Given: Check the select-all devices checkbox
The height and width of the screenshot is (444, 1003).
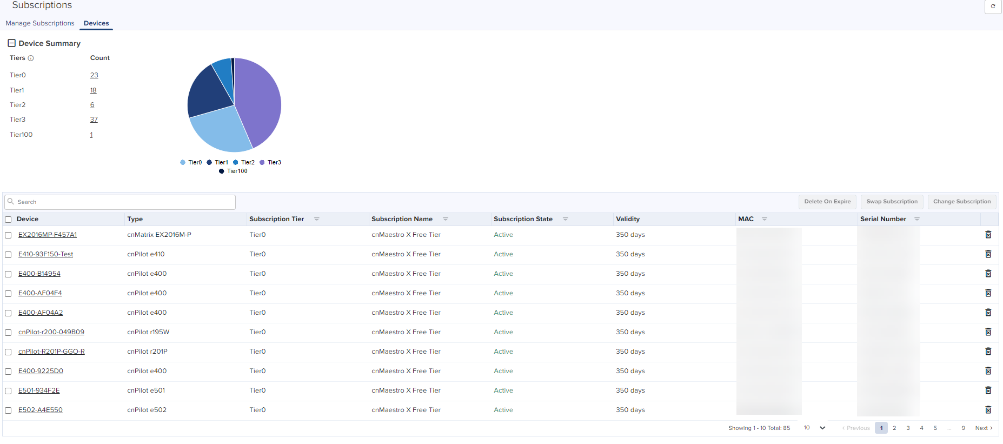Looking at the screenshot, I should coord(8,220).
